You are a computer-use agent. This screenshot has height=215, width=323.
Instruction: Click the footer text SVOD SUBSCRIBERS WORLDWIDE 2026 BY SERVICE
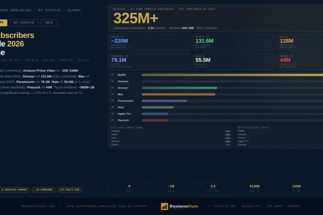click(x=107, y=206)
